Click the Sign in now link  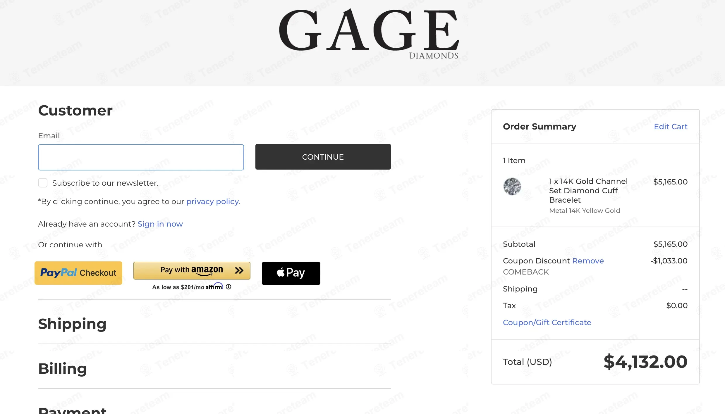click(x=160, y=224)
